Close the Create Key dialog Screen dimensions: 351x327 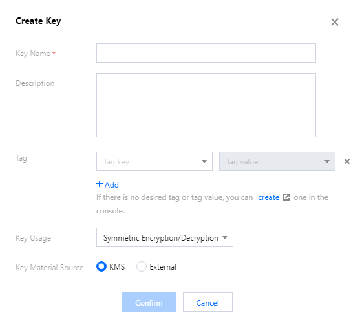pos(335,22)
